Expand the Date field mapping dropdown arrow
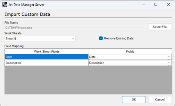The image size is (175, 106). click(x=169, y=57)
